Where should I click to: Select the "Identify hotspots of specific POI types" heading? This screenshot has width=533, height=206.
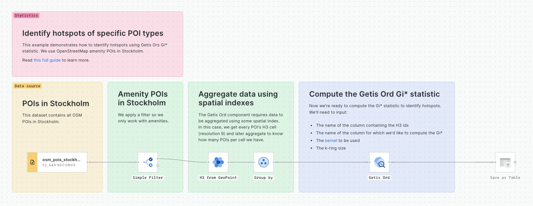tap(93, 33)
